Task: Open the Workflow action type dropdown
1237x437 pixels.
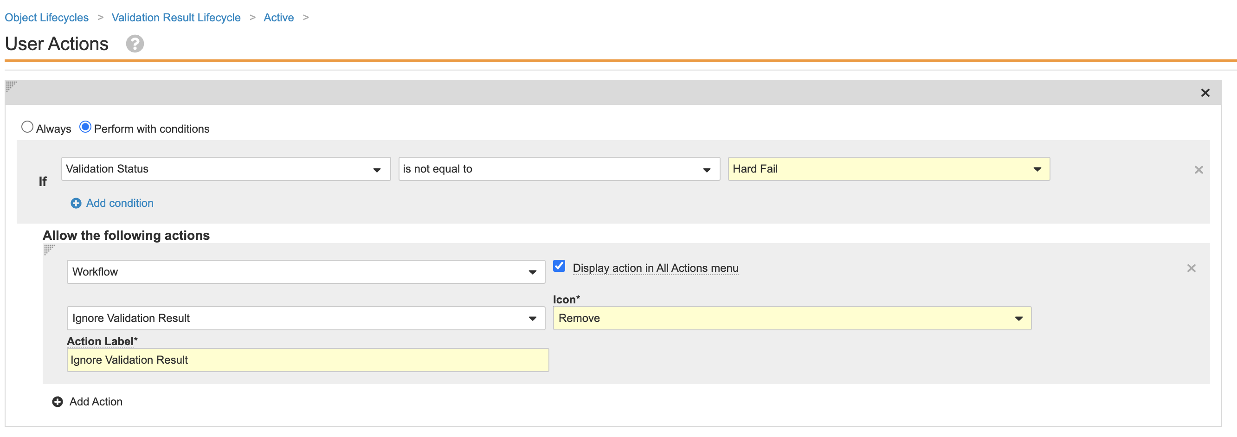Action: pyautogui.click(x=306, y=272)
